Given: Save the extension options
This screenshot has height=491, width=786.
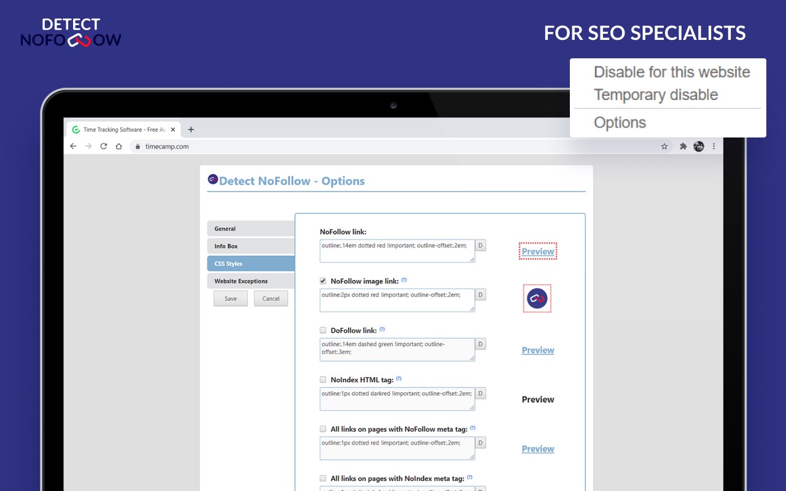Looking at the screenshot, I should click(x=230, y=298).
